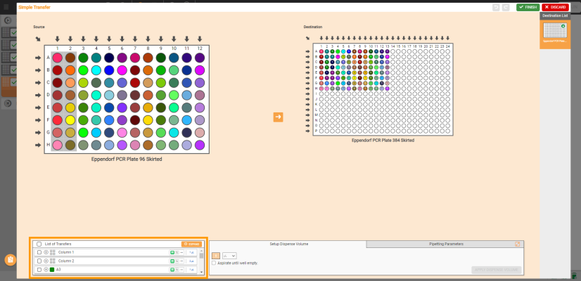581x281 pixels.
Task: Click the red DISCARD button
Action: point(556,7)
